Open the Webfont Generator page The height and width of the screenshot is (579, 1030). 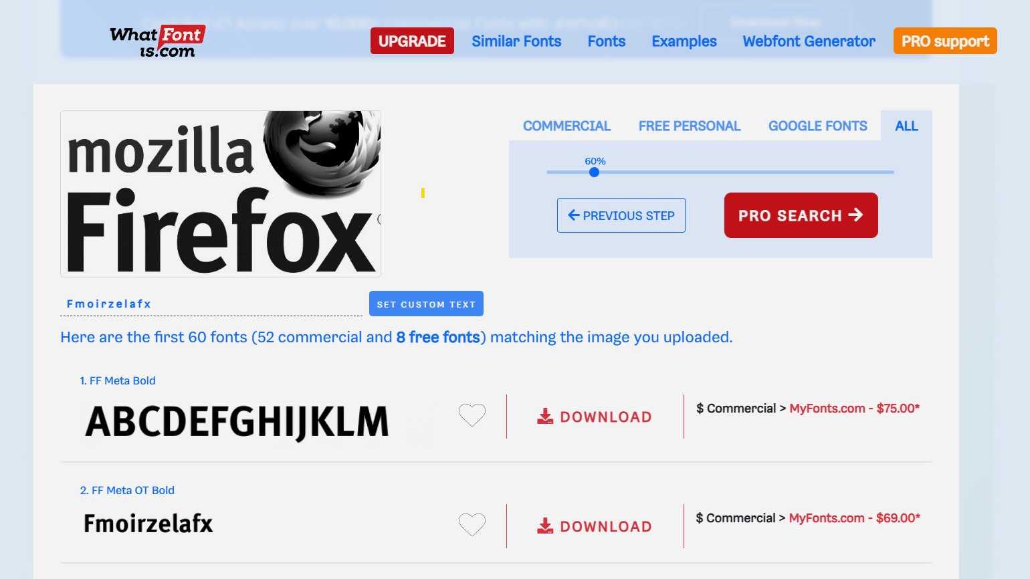pyautogui.click(x=809, y=41)
